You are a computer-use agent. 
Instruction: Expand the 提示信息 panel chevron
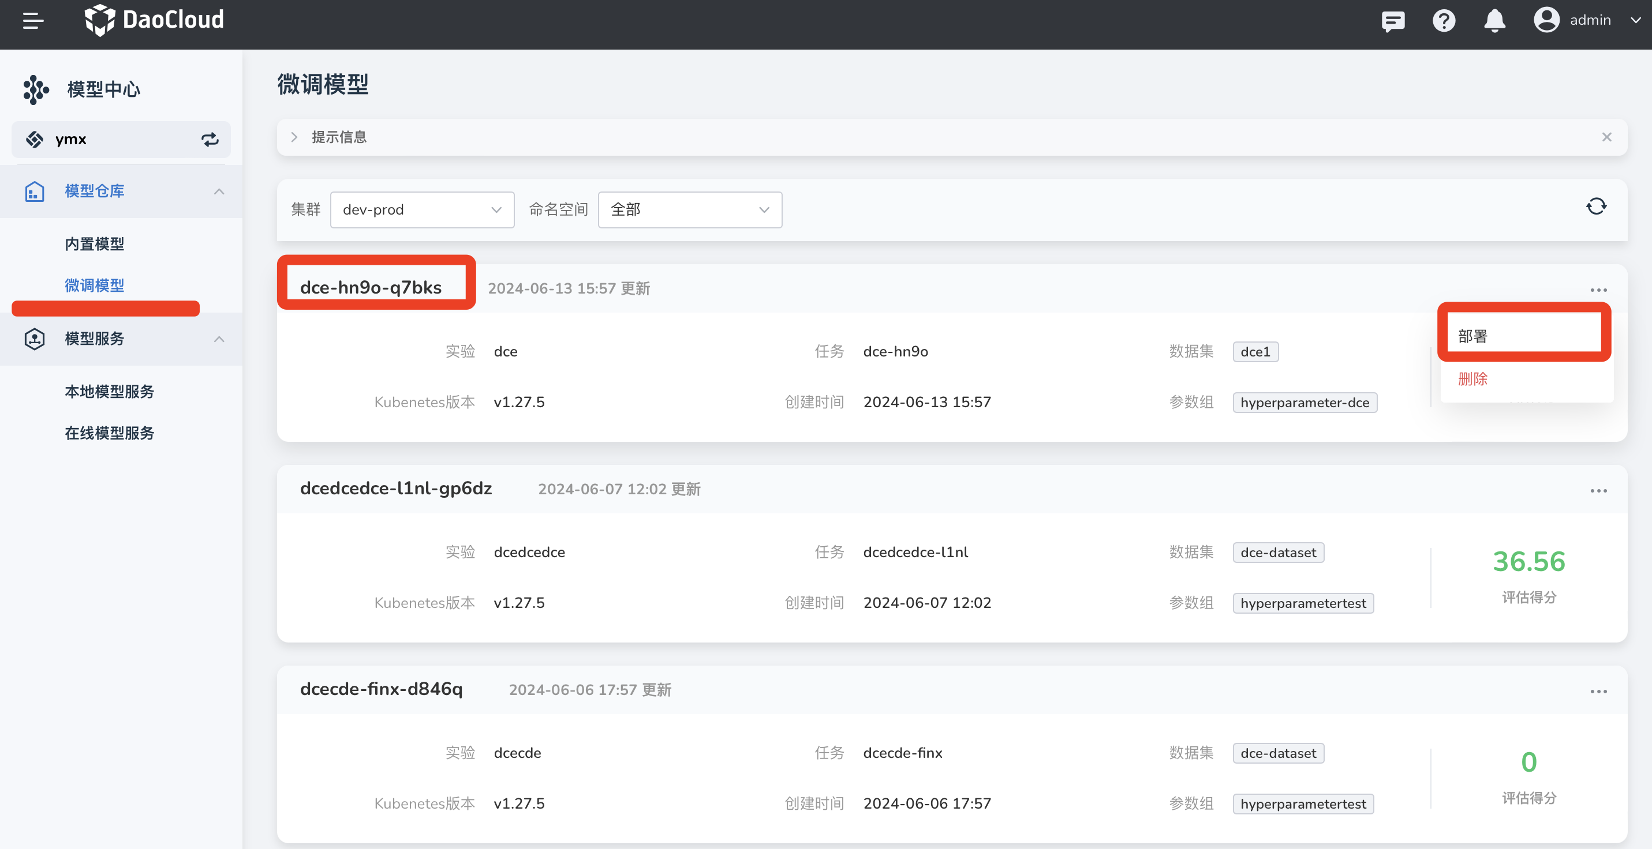point(294,137)
